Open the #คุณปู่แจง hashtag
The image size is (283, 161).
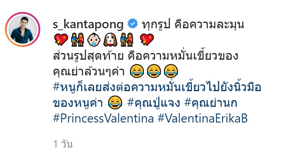(x=154, y=103)
